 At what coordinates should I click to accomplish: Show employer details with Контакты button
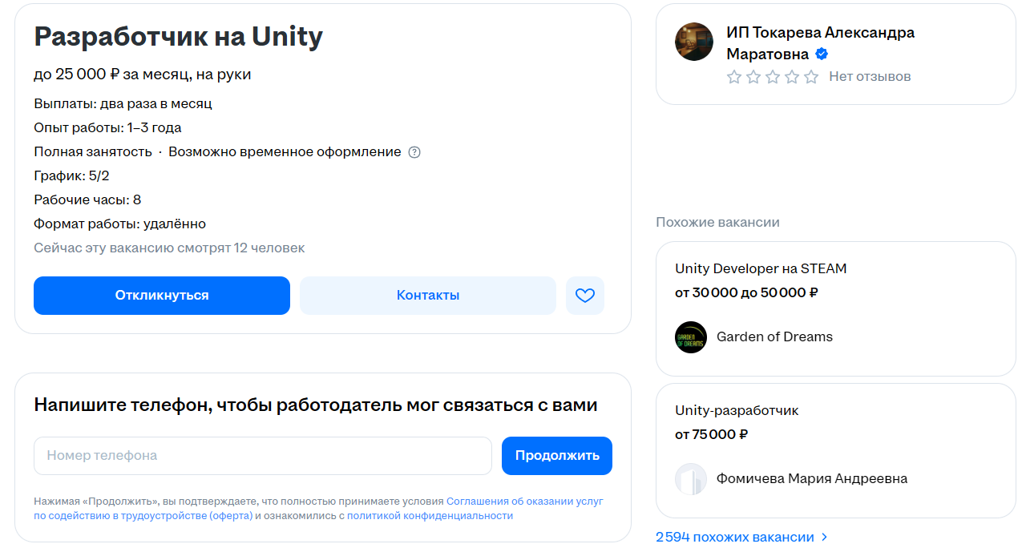[427, 296]
